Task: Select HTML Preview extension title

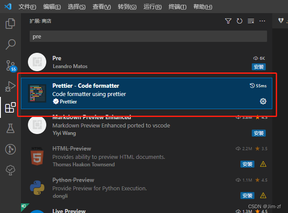Action: click(x=72, y=148)
